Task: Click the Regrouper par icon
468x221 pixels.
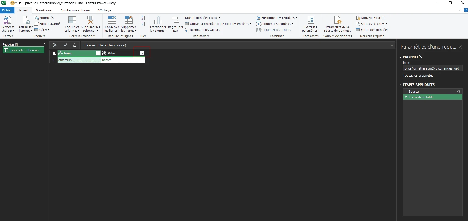Action: [x=175, y=21]
